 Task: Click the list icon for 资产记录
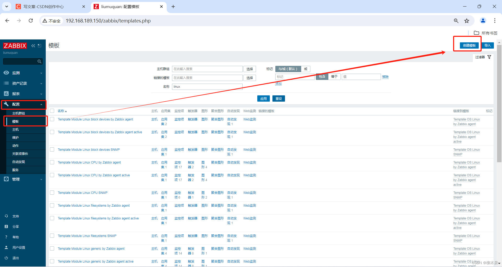[6, 83]
